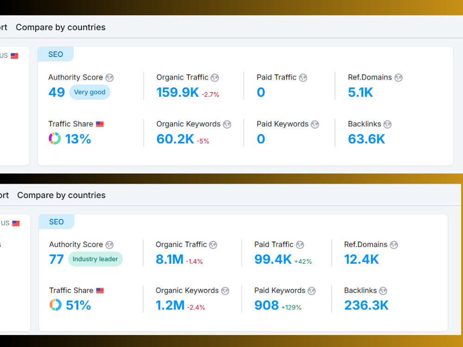Click globe icon beside Ref.Domains 5.1K
Screen dimensions: 463x347
click(398, 78)
